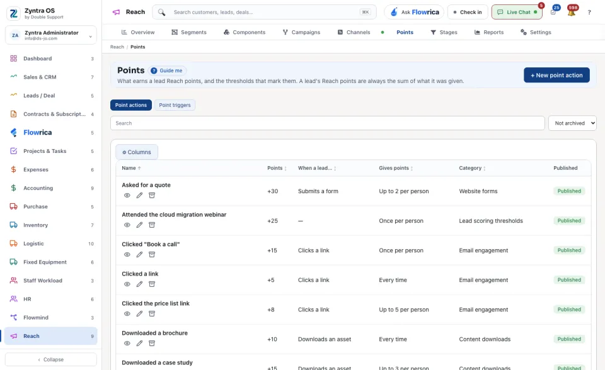Image resolution: width=605 pixels, height=370 pixels.
Task: Archive the Clicked a link action
Action: tap(152, 284)
